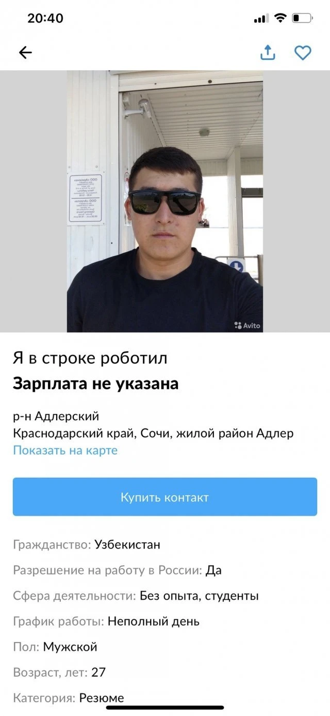Select the Пол: Мужской row
Screen dimensions: 330x716
coord(55,647)
